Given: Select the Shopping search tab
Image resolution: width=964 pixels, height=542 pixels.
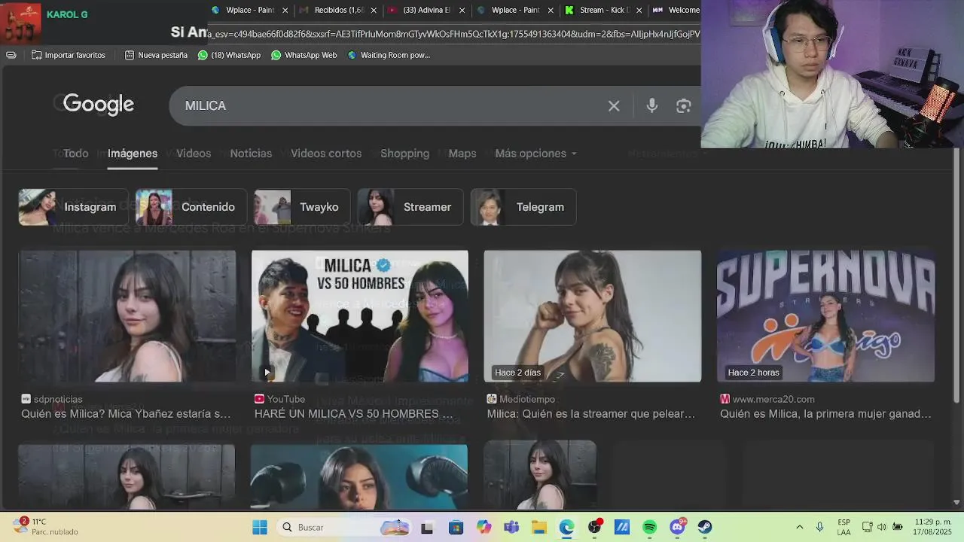Looking at the screenshot, I should [x=404, y=154].
